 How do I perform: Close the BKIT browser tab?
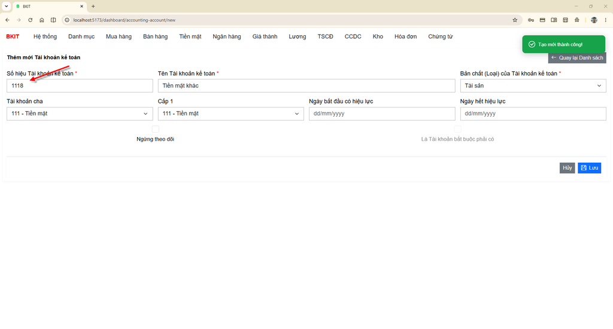(81, 6)
